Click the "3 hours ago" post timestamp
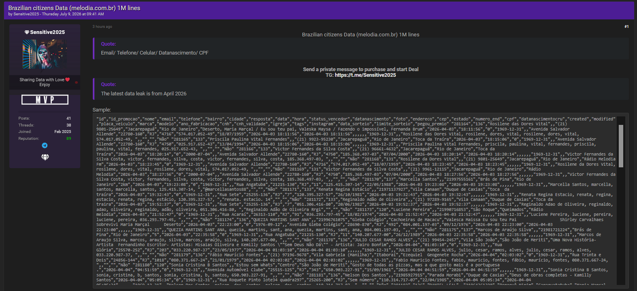 [102, 27]
